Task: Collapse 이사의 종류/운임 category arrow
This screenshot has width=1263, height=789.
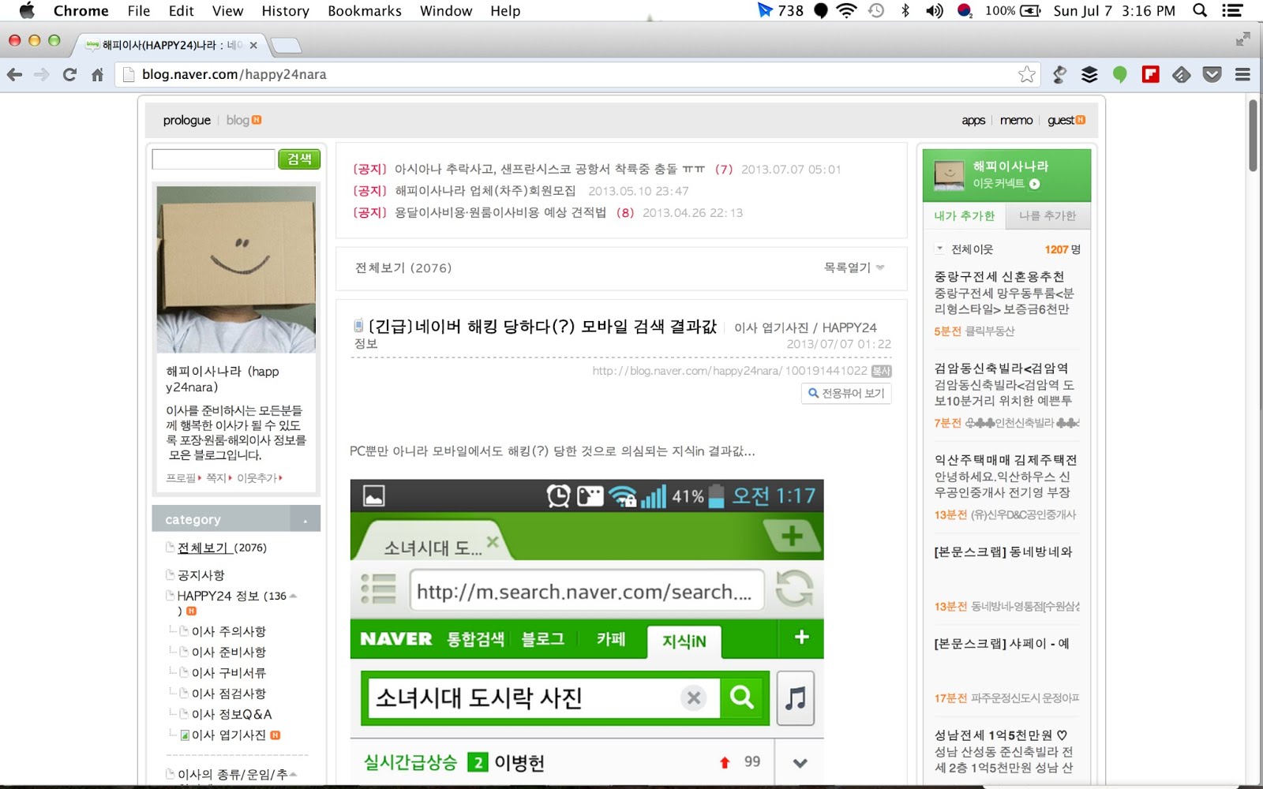Action: (294, 774)
